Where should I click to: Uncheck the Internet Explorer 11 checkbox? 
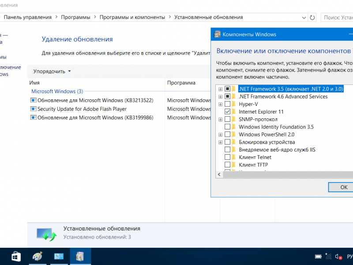[x=227, y=112]
